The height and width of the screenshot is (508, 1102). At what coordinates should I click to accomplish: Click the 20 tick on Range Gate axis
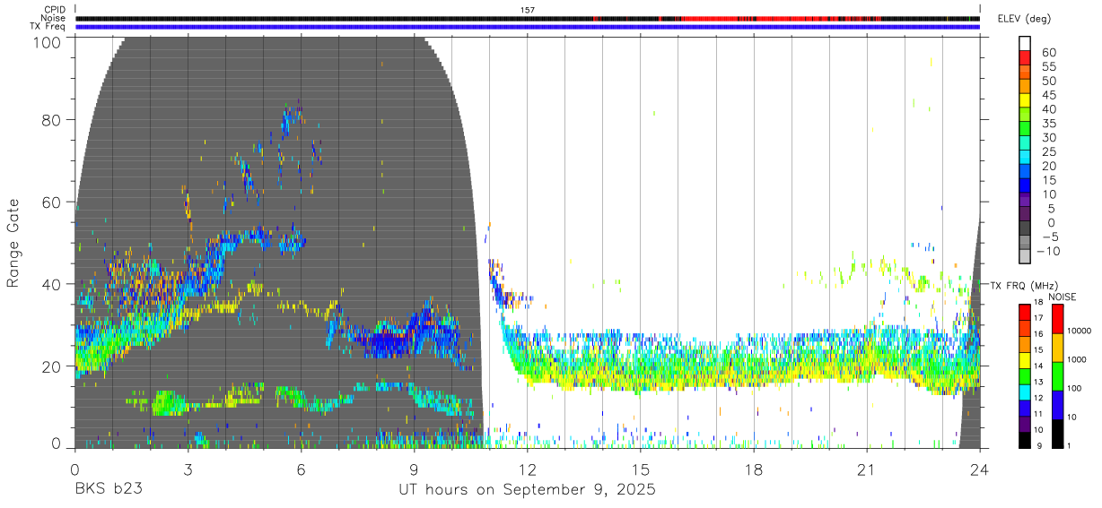tap(51, 366)
